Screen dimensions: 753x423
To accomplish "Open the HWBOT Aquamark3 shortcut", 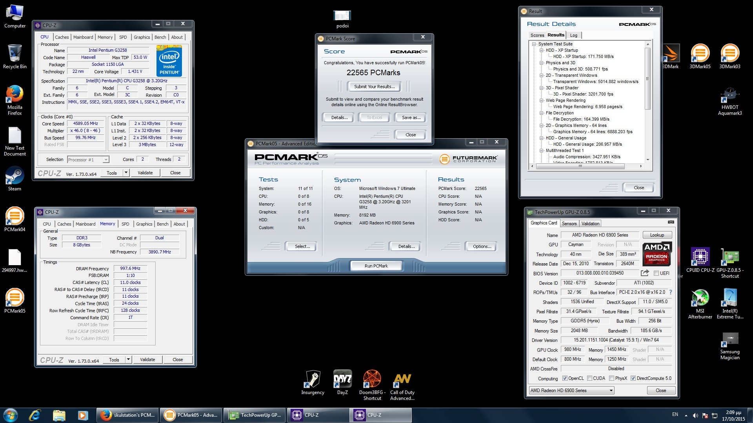I will (x=730, y=101).
